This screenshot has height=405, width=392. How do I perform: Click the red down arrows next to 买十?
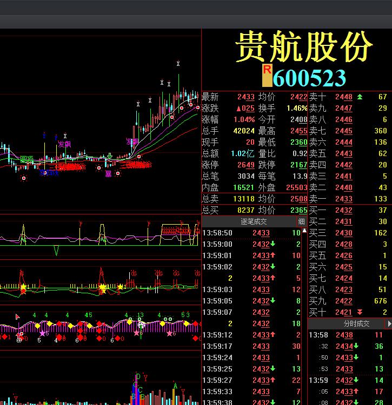(360, 312)
